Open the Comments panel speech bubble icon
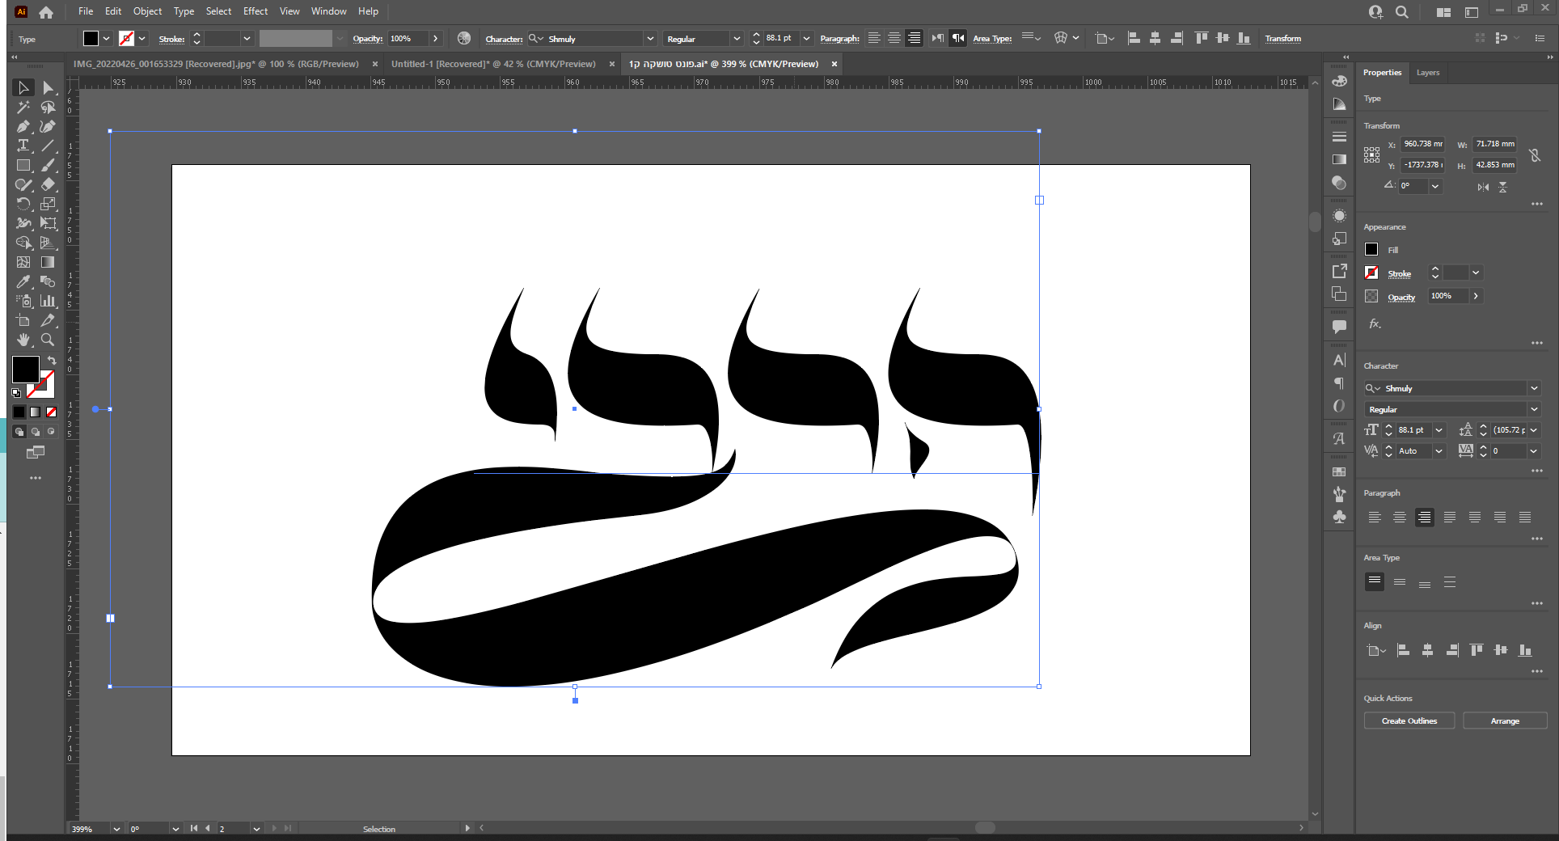This screenshot has height=841, width=1559. [x=1339, y=327]
